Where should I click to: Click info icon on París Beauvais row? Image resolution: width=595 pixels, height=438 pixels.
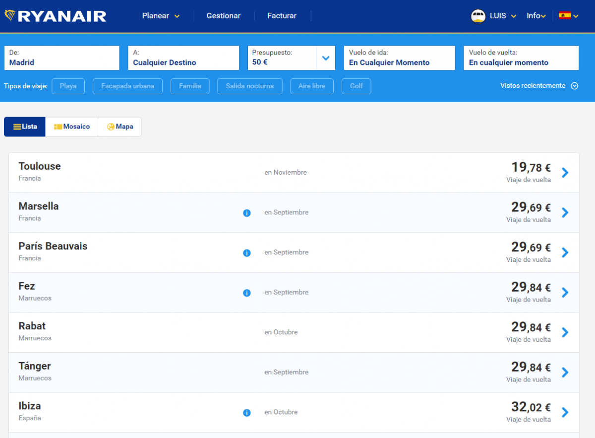point(247,253)
